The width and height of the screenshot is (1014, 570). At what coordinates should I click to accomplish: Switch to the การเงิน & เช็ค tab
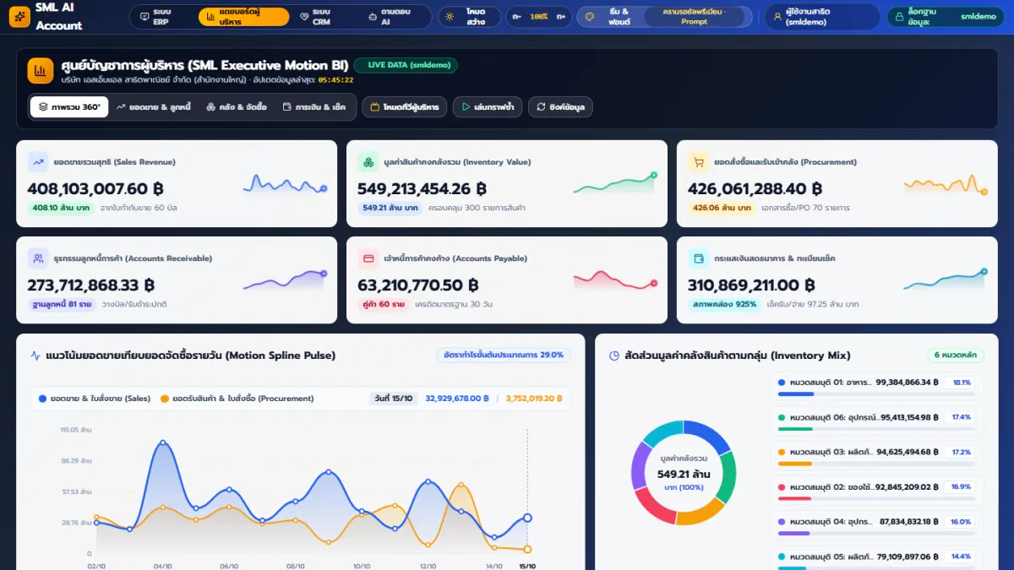313,107
